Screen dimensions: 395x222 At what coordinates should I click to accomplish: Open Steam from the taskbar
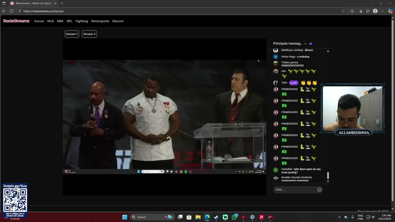click(216, 217)
